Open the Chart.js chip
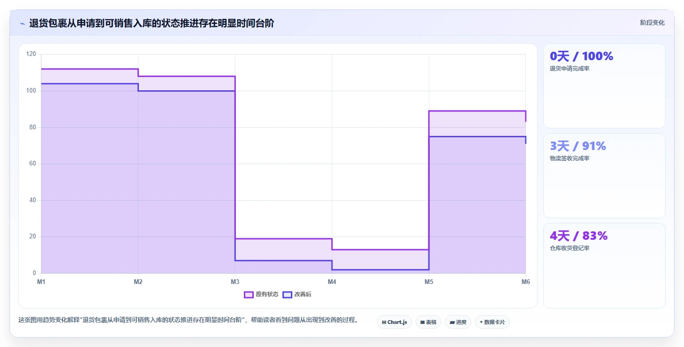Viewport: 684px width, 347px height. point(394,322)
